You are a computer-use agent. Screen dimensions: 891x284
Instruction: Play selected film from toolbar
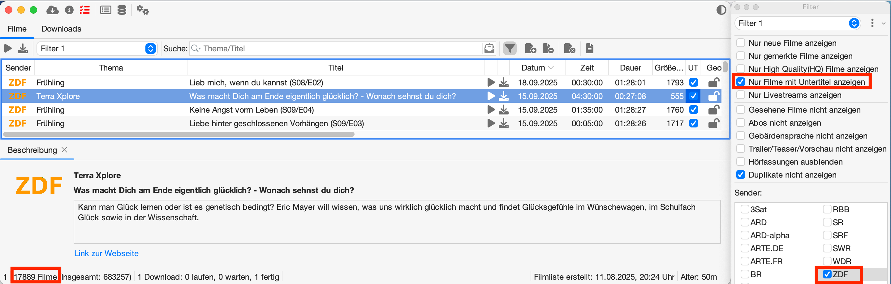(x=8, y=49)
